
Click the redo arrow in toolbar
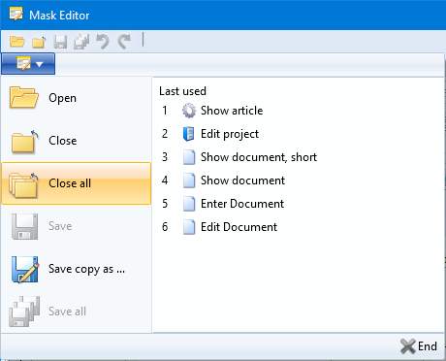[x=124, y=42]
